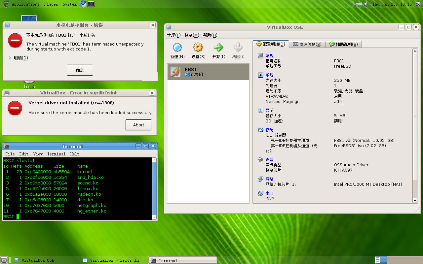
Task: Launch the terminal panel launcher icon
Action: tap(91, 4)
